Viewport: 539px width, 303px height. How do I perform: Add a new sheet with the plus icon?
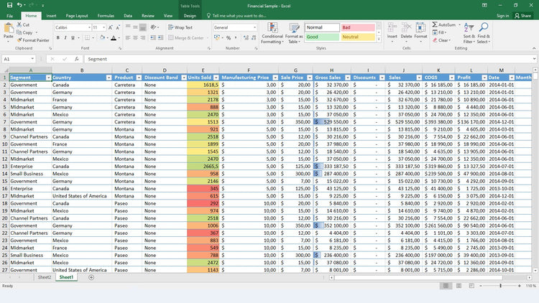click(x=91, y=277)
